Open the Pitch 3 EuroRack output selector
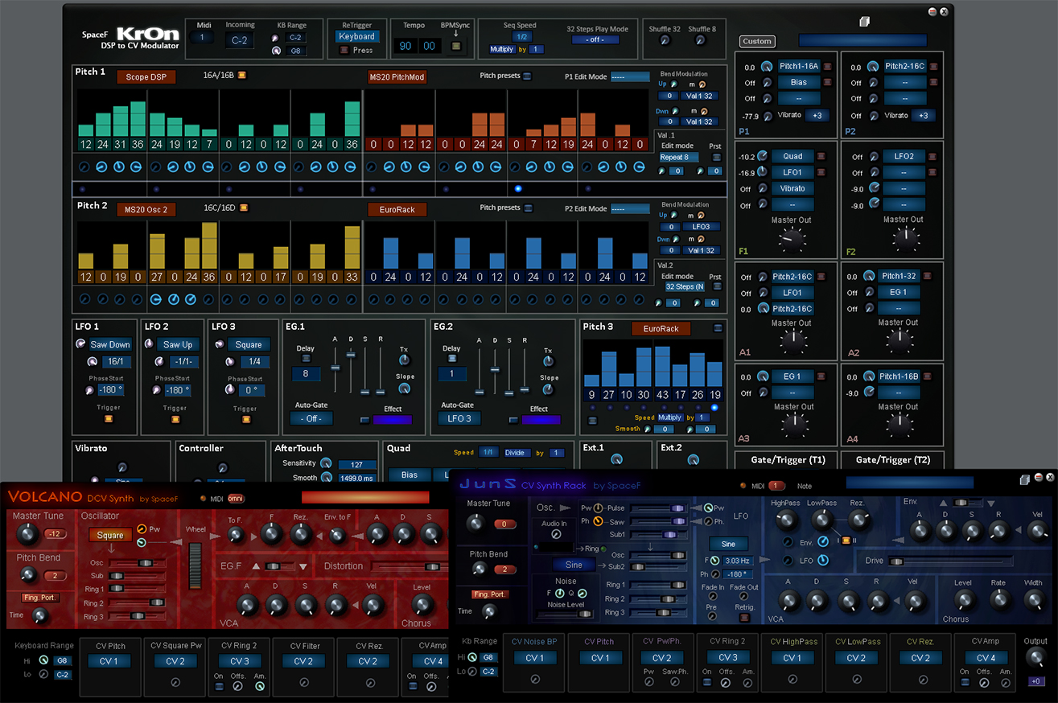1058x703 pixels. (x=661, y=328)
